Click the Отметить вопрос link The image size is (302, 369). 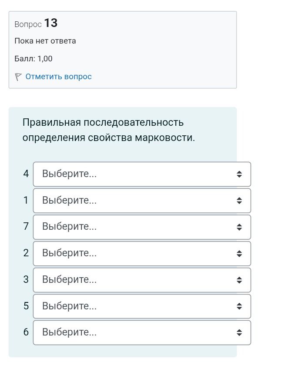click(58, 77)
